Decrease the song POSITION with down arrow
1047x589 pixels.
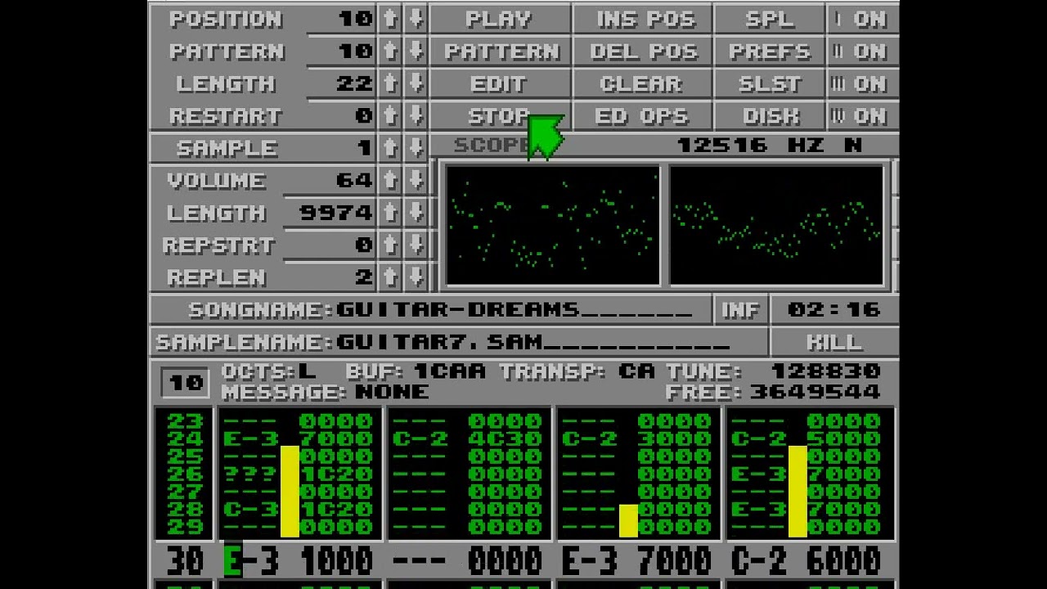tap(416, 19)
